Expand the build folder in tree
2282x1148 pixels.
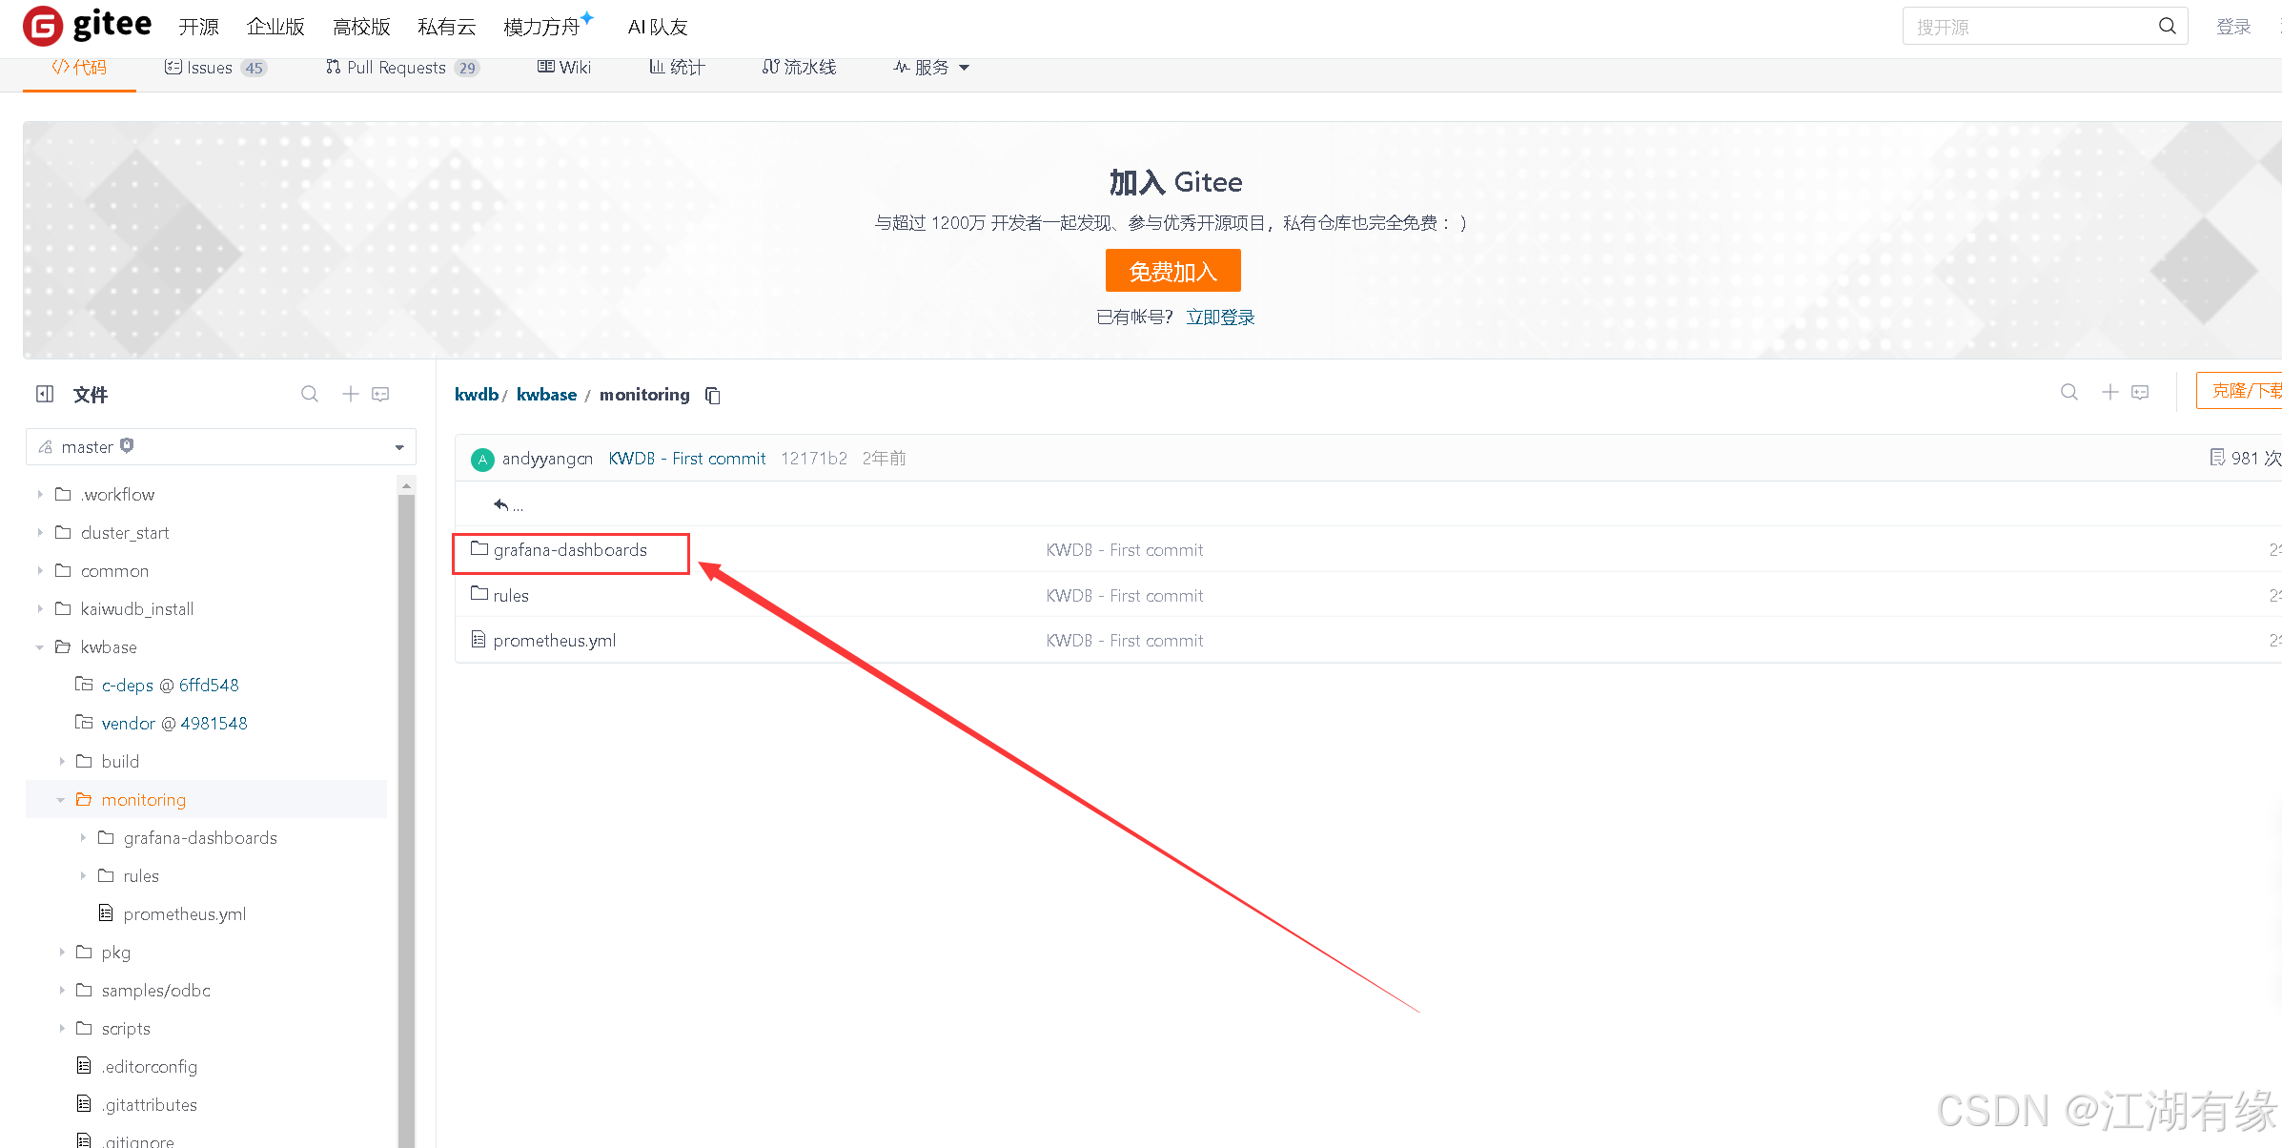(62, 761)
